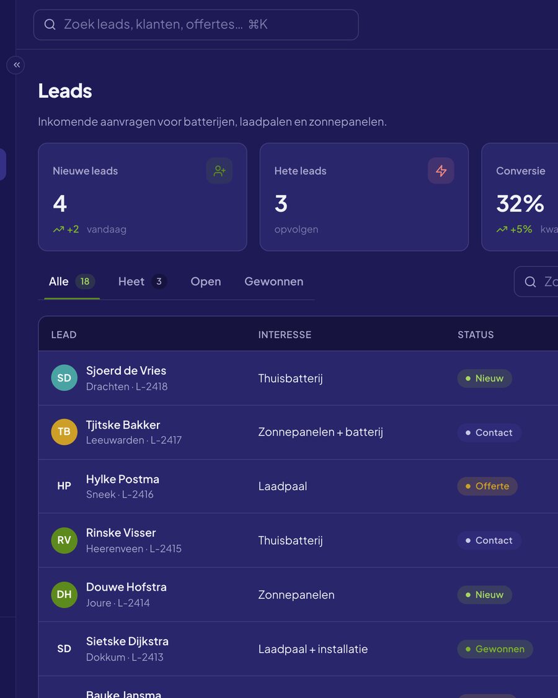Screen dimensions: 558x698
Task: Open lead name 'Sjoerd de Vries'
Action: pyautogui.click(x=126, y=370)
